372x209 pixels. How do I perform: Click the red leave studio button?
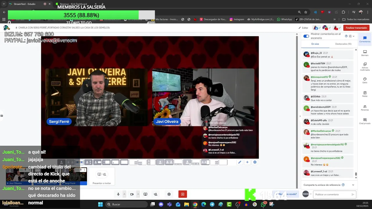click(x=183, y=194)
